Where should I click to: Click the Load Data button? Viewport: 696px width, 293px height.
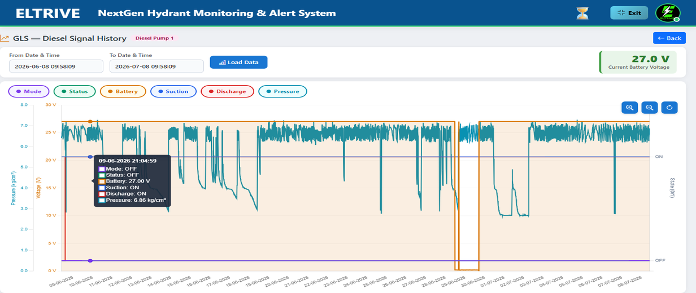(238, 62)
